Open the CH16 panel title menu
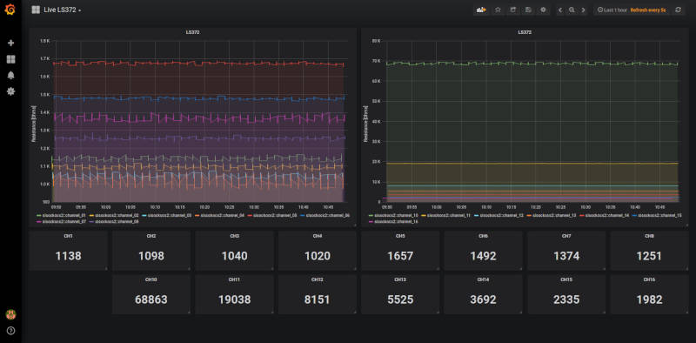 pyautogui.click(x=649, y=279)
